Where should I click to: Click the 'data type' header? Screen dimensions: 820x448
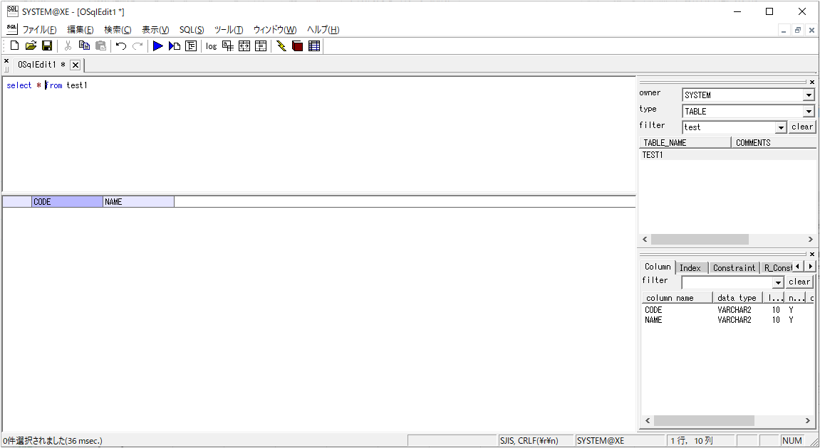pyautogui.click(x=737, y=298)
